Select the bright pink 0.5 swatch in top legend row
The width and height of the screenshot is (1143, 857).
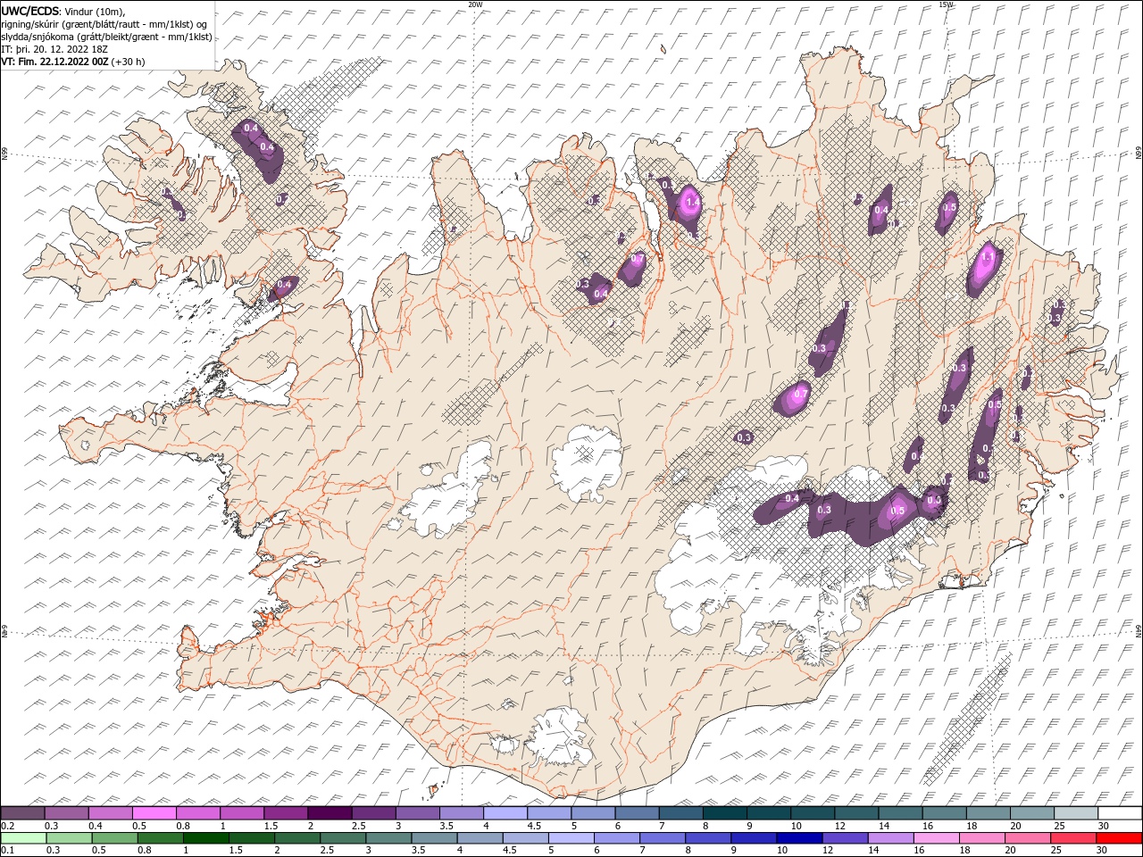pyautogui.click(x=154, y=813)
